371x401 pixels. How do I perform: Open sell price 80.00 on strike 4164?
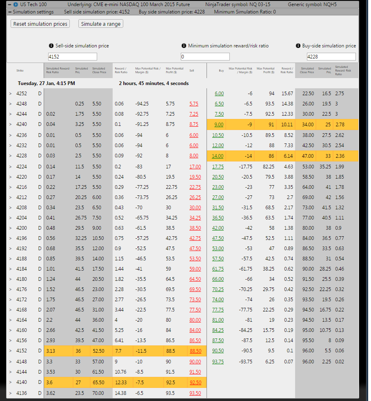click(x=195, y=320)
